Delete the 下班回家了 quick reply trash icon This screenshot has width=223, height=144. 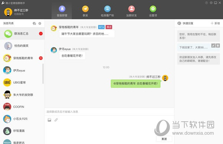218,45
